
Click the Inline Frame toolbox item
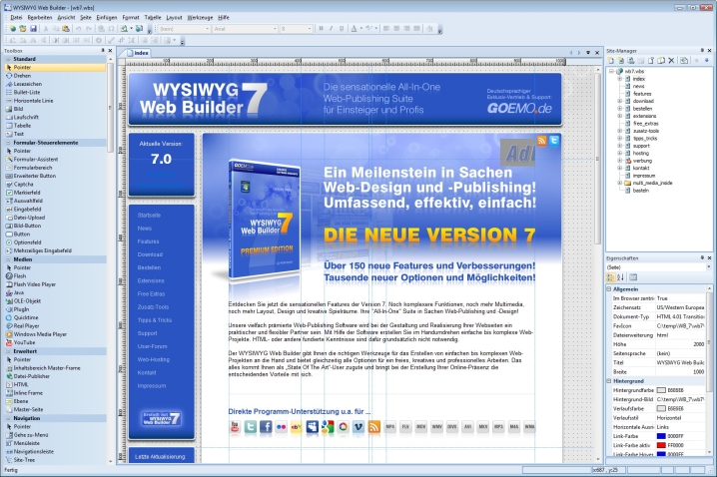[30, 391]
